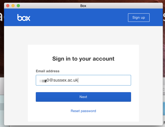Click gray page background beside the card
Image resolution: width=165 pixels, height=127 pixels.
point(16,74)
